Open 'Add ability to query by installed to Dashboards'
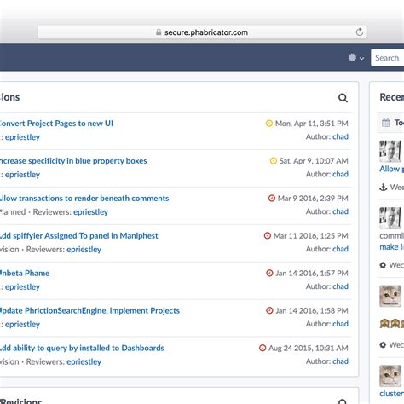Screen dimensions: 404x404 click(82, 348)
